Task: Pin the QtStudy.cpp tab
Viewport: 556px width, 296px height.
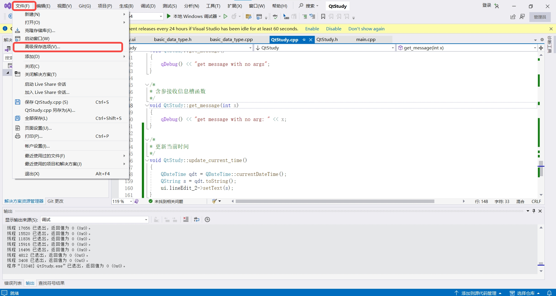Action: point(304,40)
